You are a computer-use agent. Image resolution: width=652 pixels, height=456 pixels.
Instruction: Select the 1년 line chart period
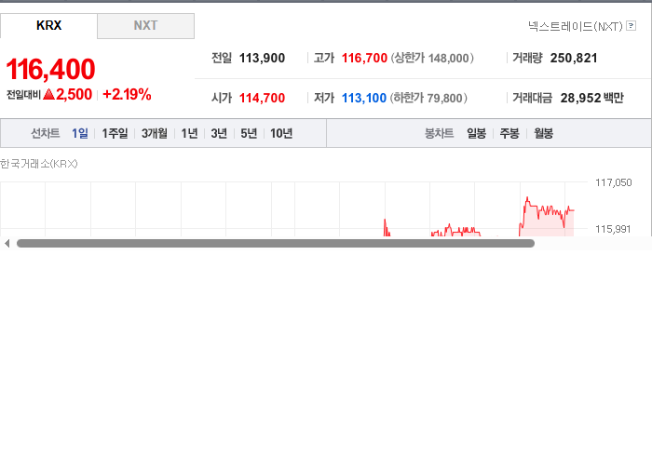189,133
